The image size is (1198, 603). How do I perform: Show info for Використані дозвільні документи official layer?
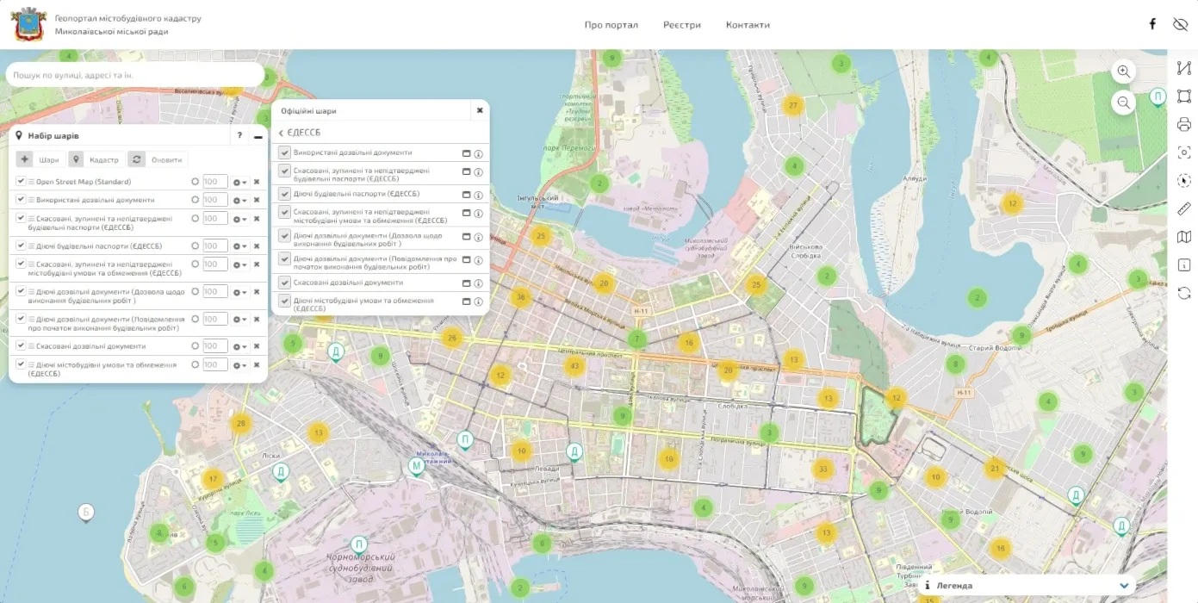click(x=479, y=153)
